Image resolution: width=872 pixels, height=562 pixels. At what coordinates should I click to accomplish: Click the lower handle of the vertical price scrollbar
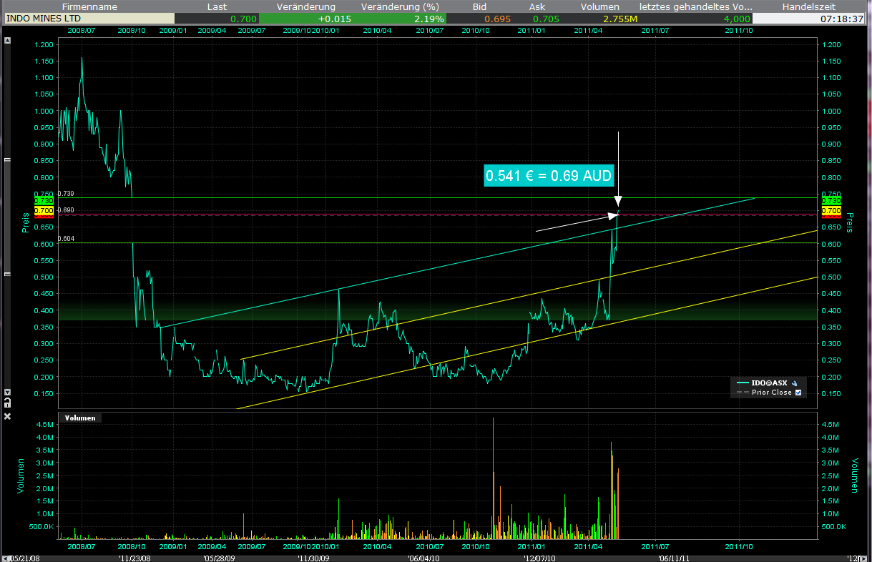[x=7, y=275]
